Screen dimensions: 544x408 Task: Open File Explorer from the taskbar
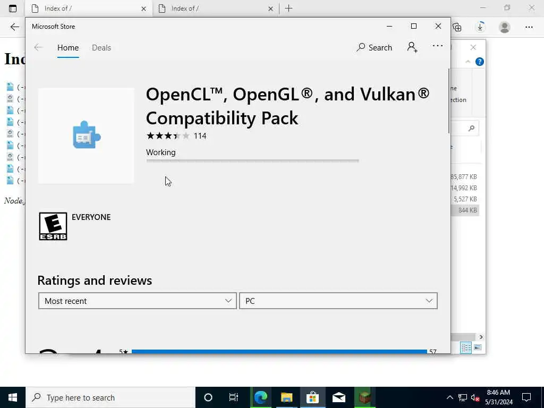[286, 397]
